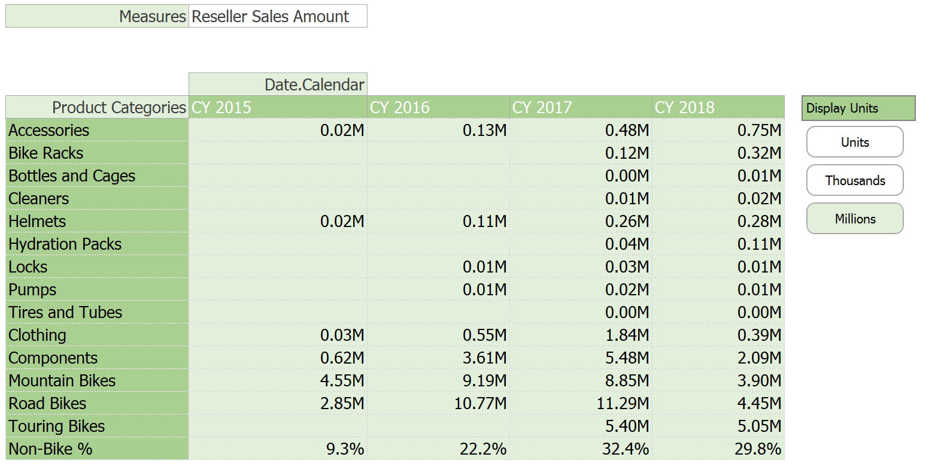Select Road Bikes CY 2017 value 11.29M
926x469 pixels.
pyautogui.click(x=623, y=403)
